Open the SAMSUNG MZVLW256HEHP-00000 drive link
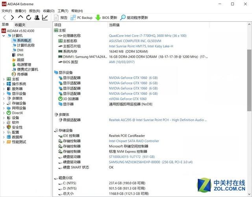 coord(150,162)
